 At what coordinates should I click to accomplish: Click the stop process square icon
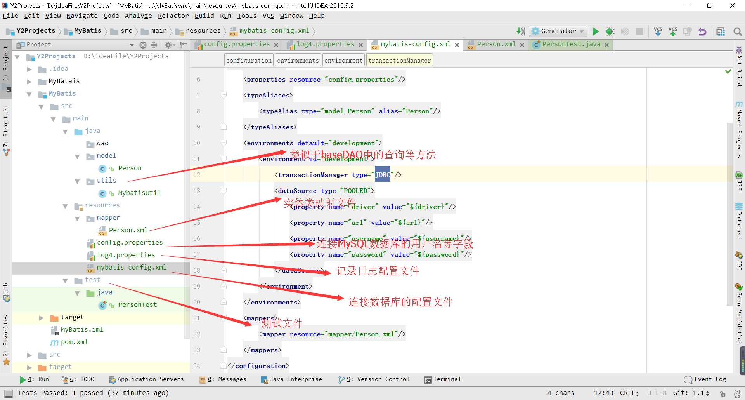click(x=640, y=31)
